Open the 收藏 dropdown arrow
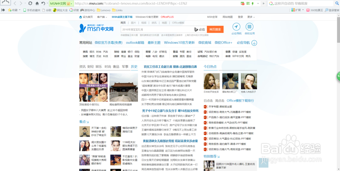The image size is (340, 171). [x=20, y=10]
